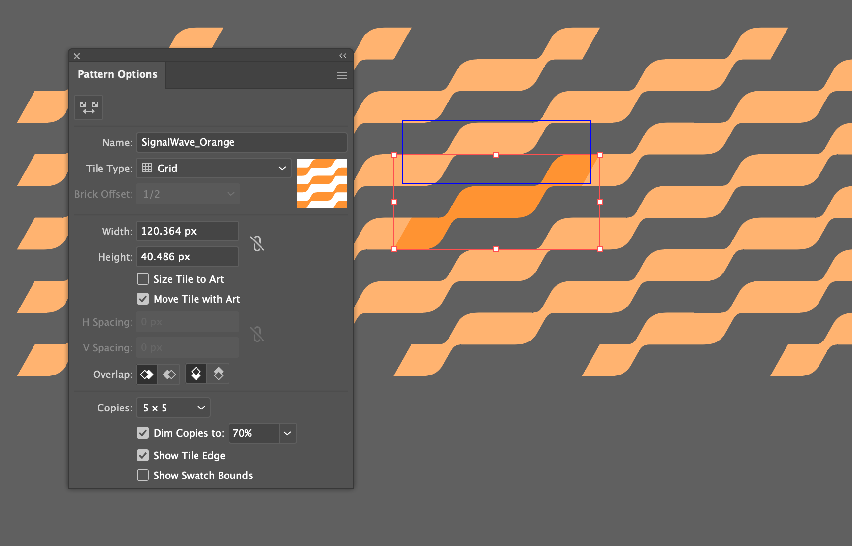This screenshot has height=546, width=852.
Task: Open the Tile Type dropdown
Action: [281, 168]
